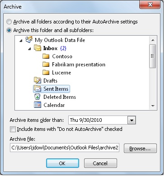The image size is (165, 176).
Task: Confirm archive with OK button
Action: point(62,163)
